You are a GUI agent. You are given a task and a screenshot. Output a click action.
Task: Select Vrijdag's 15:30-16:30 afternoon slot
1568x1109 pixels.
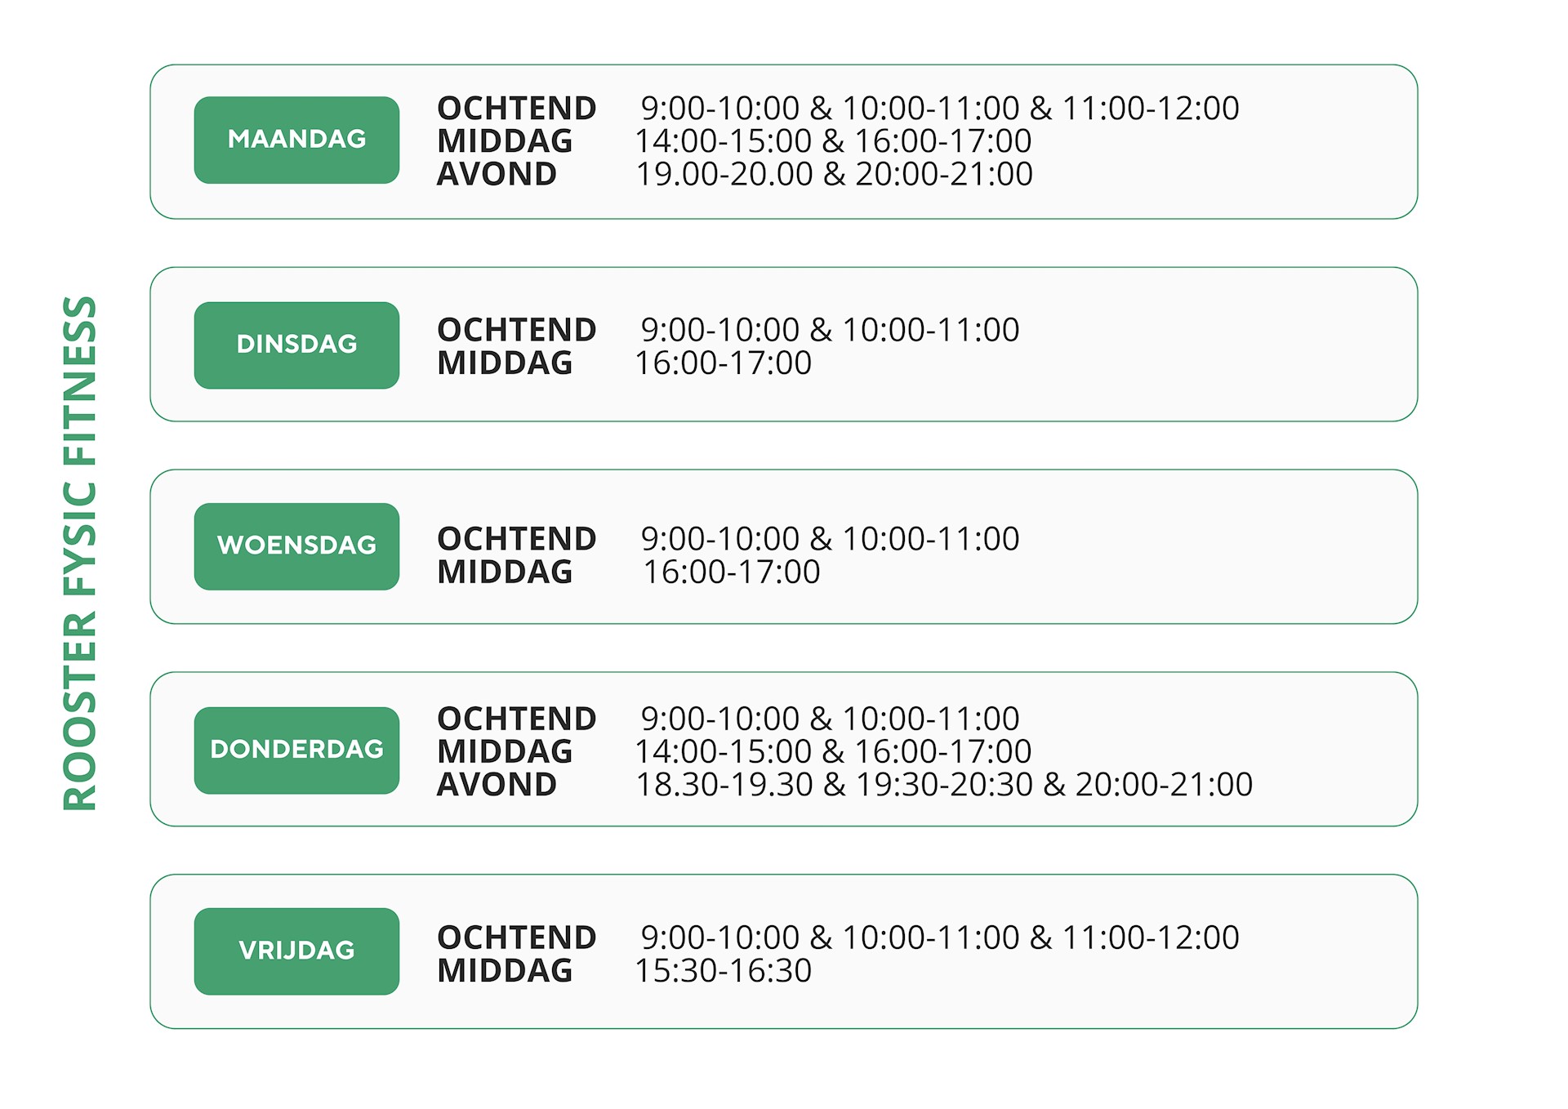[x=723, y=970]
